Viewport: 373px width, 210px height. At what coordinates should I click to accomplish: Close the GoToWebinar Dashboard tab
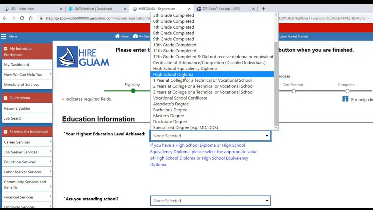point(125,9)
